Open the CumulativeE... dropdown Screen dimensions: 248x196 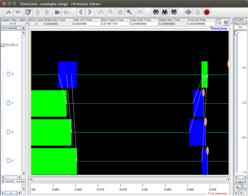pos(23,28)
